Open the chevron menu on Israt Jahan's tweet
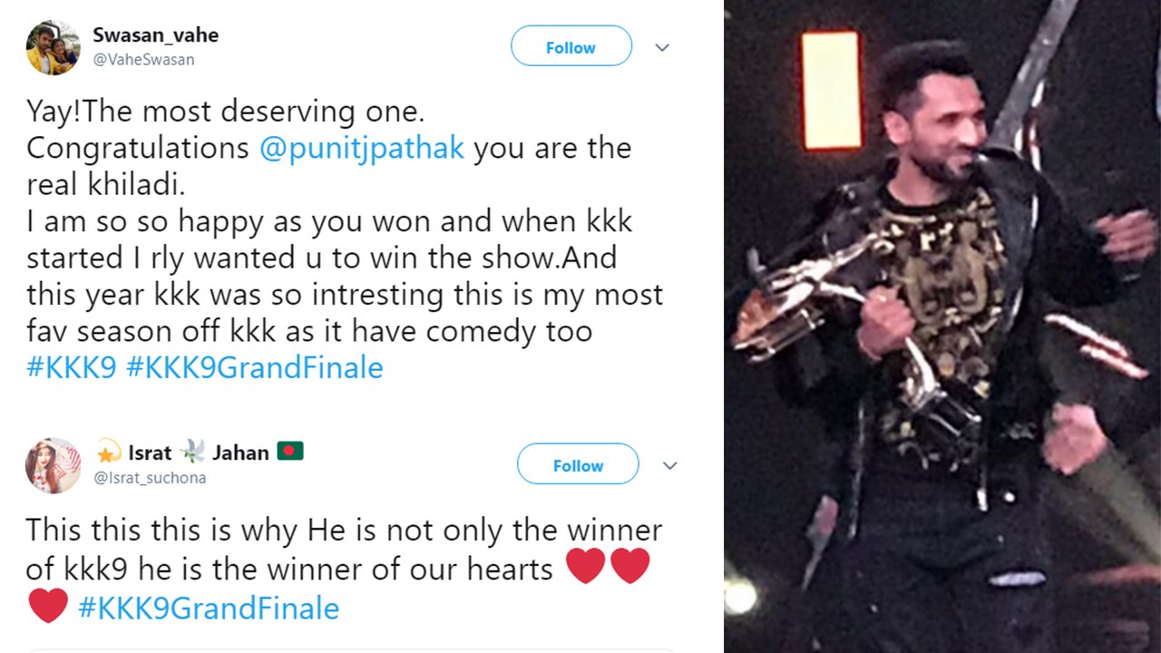 click(x=669, y=465)
